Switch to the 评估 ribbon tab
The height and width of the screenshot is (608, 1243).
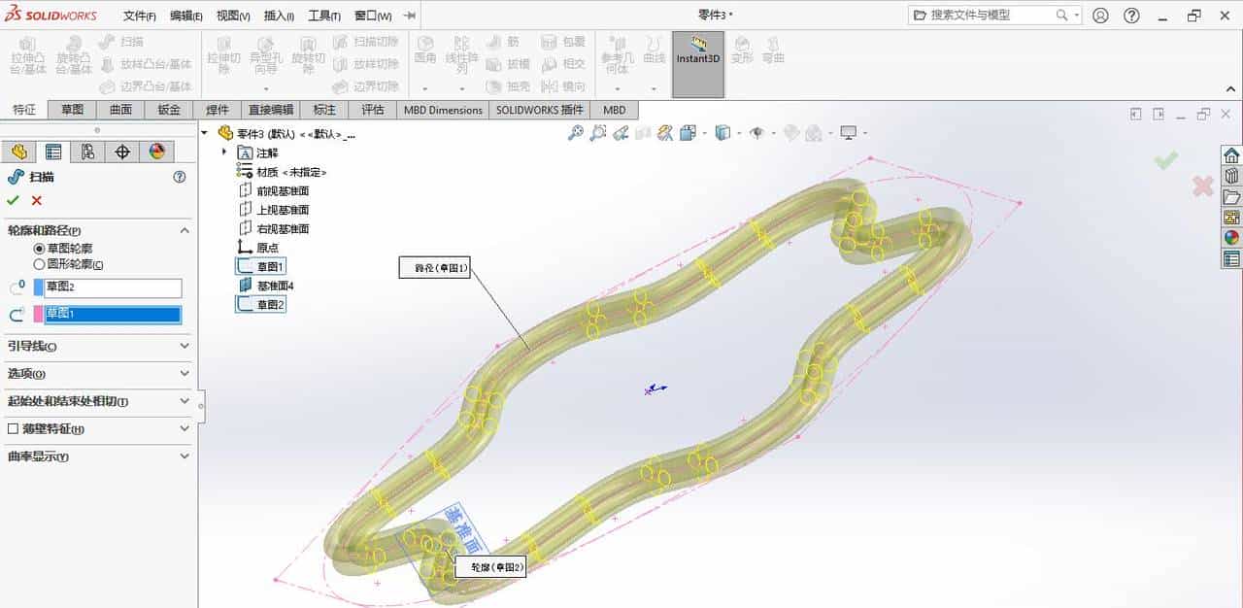(x=371, y=110)
